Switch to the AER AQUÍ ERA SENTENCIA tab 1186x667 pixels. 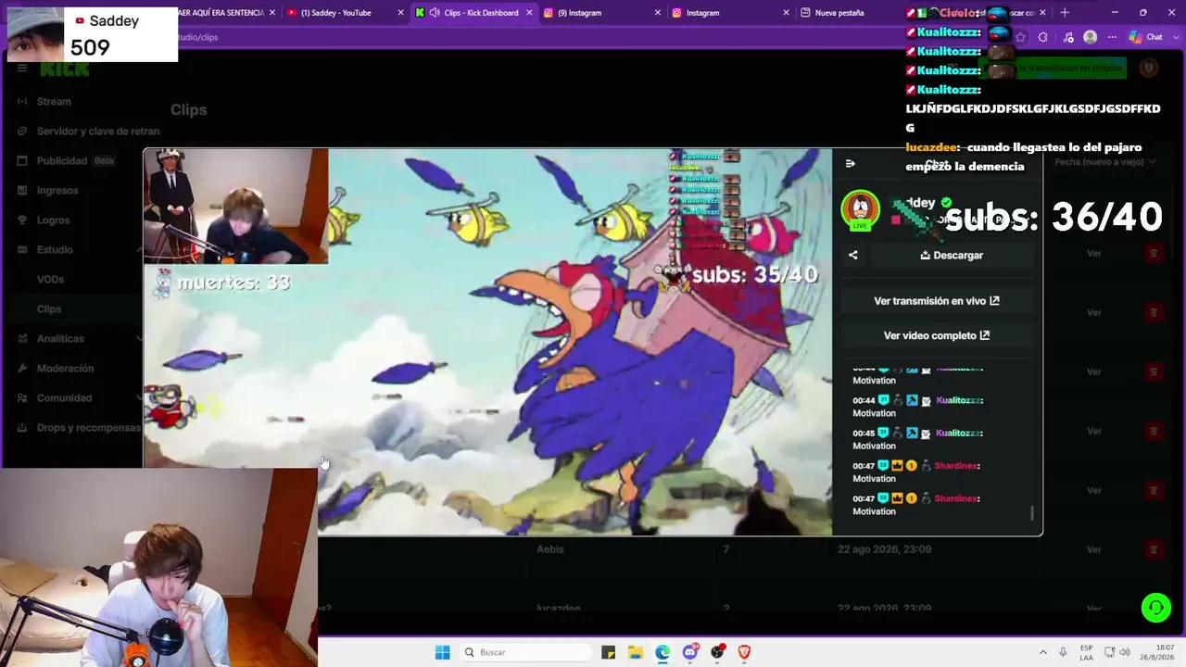tap(221, 13)
